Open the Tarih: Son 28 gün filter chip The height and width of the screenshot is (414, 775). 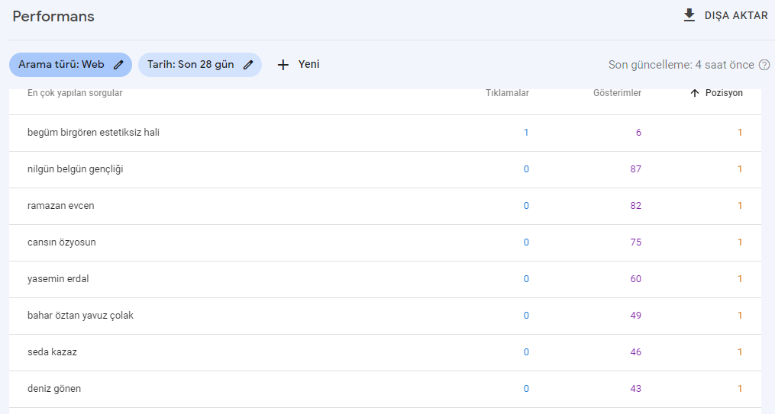[200, 65]
